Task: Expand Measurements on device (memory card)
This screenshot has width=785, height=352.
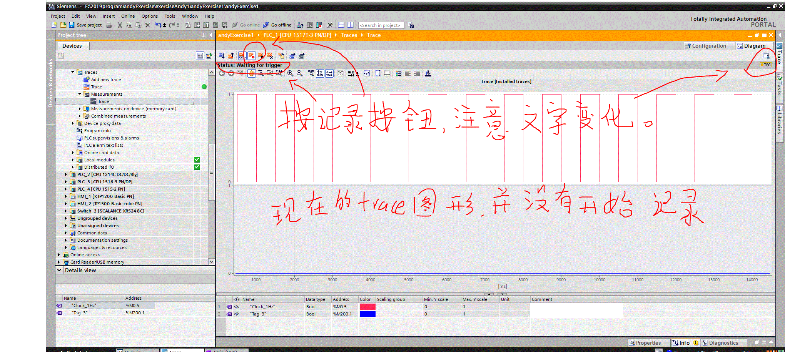Action: [80, 109]
